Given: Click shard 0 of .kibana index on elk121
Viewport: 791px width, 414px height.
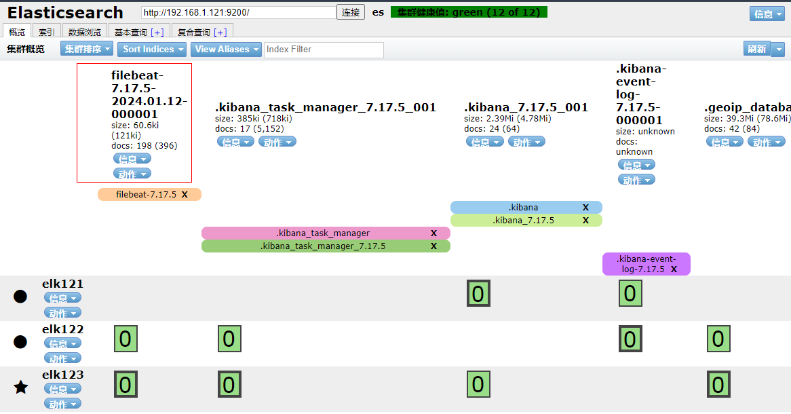Looking at the screenshot, I should [478, 293].
